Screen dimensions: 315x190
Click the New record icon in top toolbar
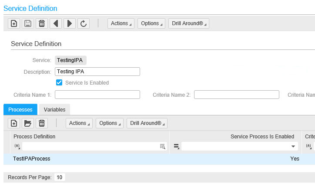point(14,23)
